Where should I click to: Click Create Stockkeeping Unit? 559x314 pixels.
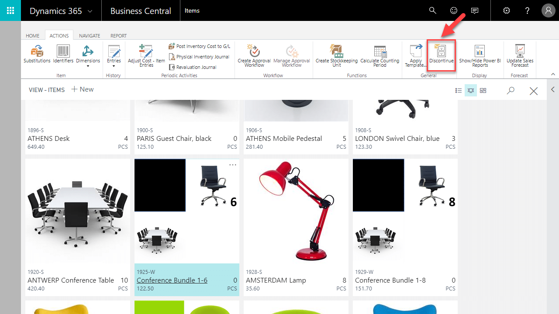point(336,55)
